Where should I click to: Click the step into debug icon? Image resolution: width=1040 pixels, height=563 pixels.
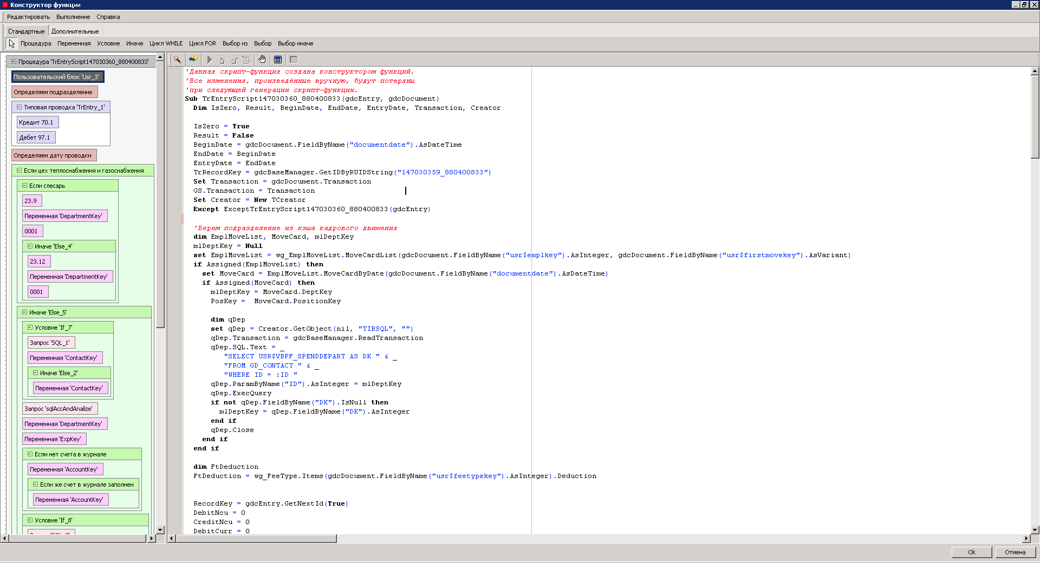[221, 60]
